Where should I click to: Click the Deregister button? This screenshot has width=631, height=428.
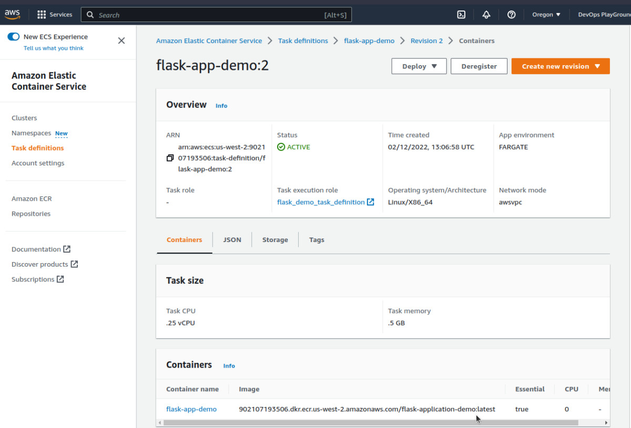[479, 66]
